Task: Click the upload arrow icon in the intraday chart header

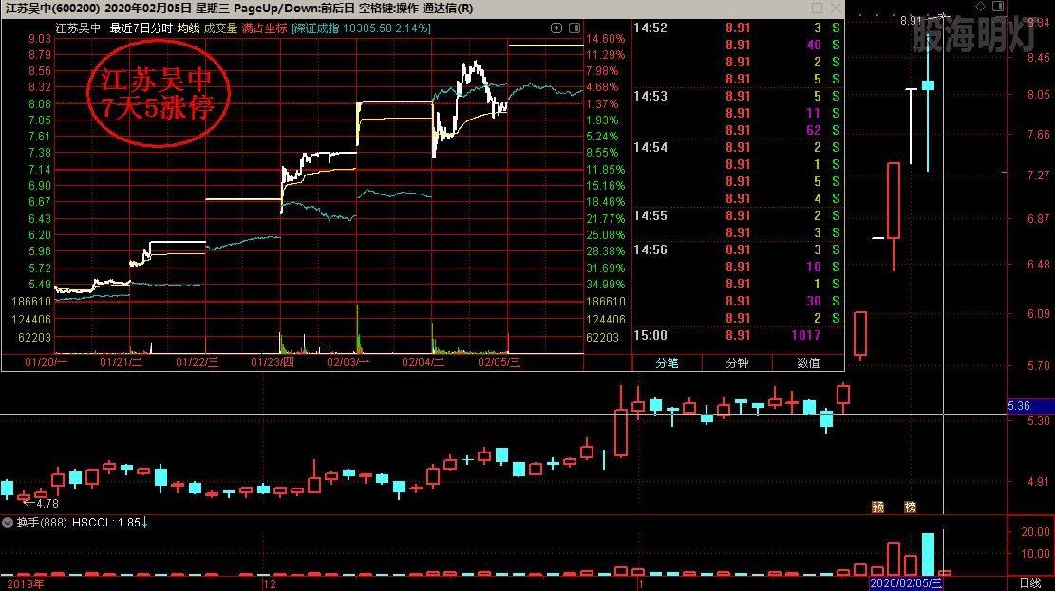Action: tap(556, 28)
